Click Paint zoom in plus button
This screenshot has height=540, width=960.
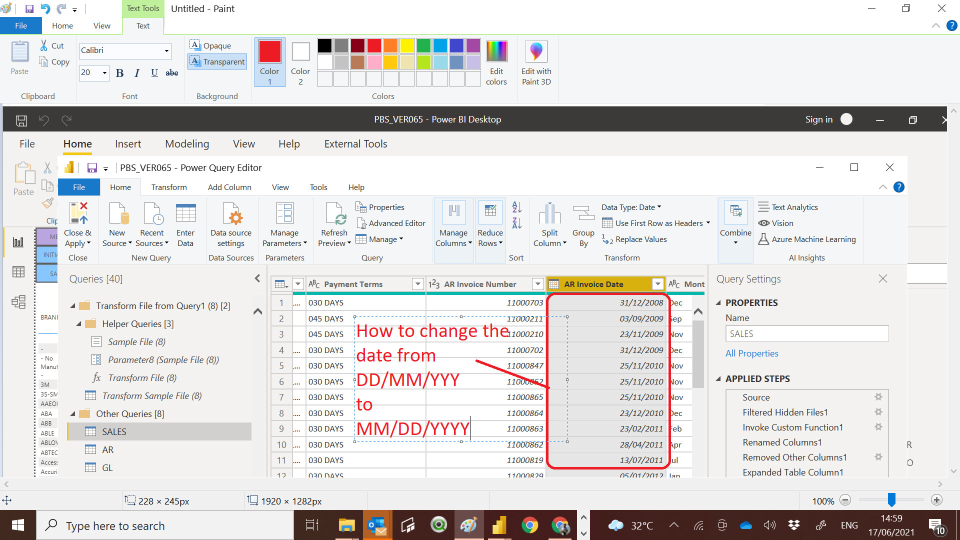[x=936, y=500]
